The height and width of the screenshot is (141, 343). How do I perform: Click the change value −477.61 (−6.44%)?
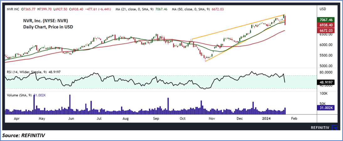click(x=98, y=9)
